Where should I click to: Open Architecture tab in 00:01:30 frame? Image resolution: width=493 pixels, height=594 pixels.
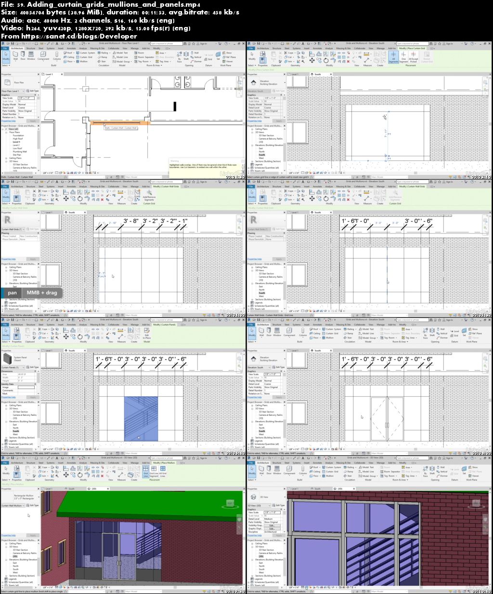pos(17,48)
